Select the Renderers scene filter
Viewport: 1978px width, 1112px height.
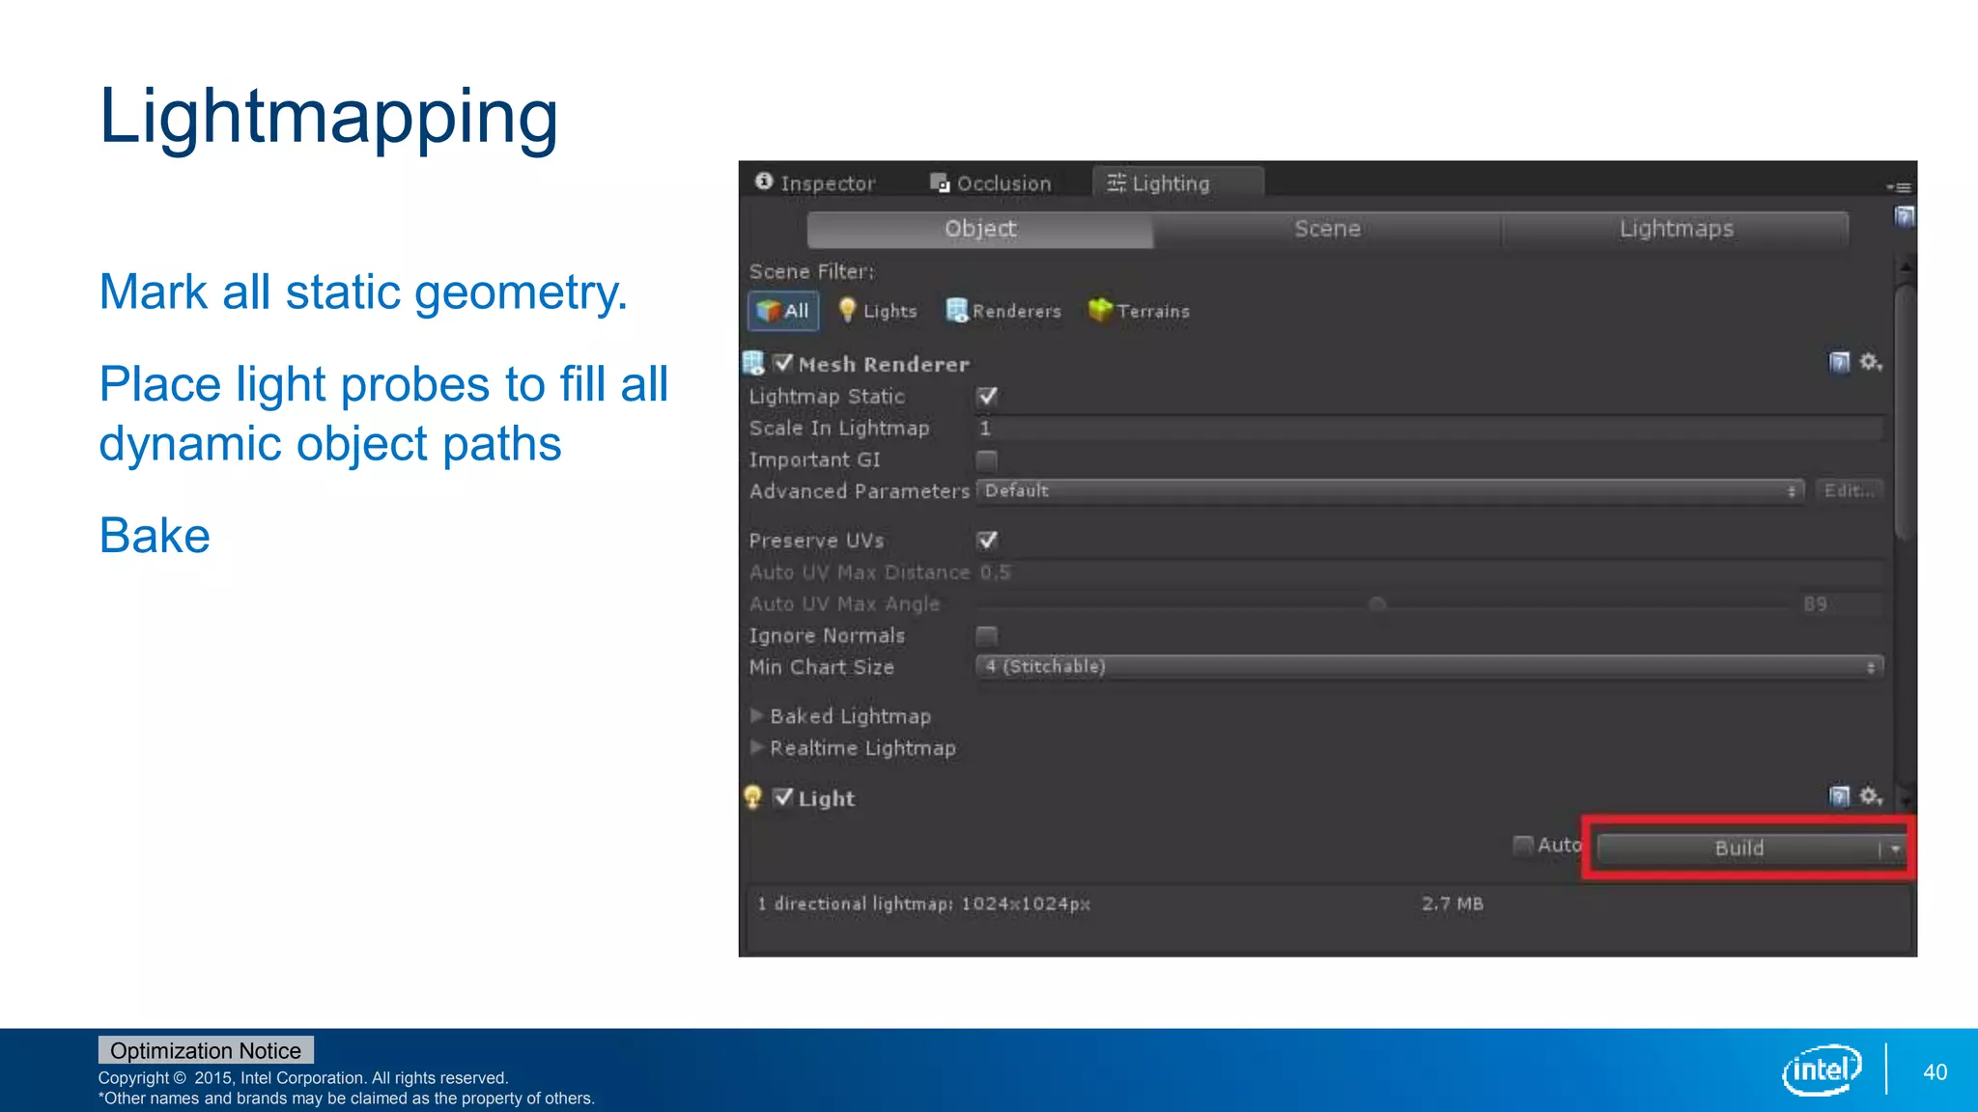[x=1003, y=311]
